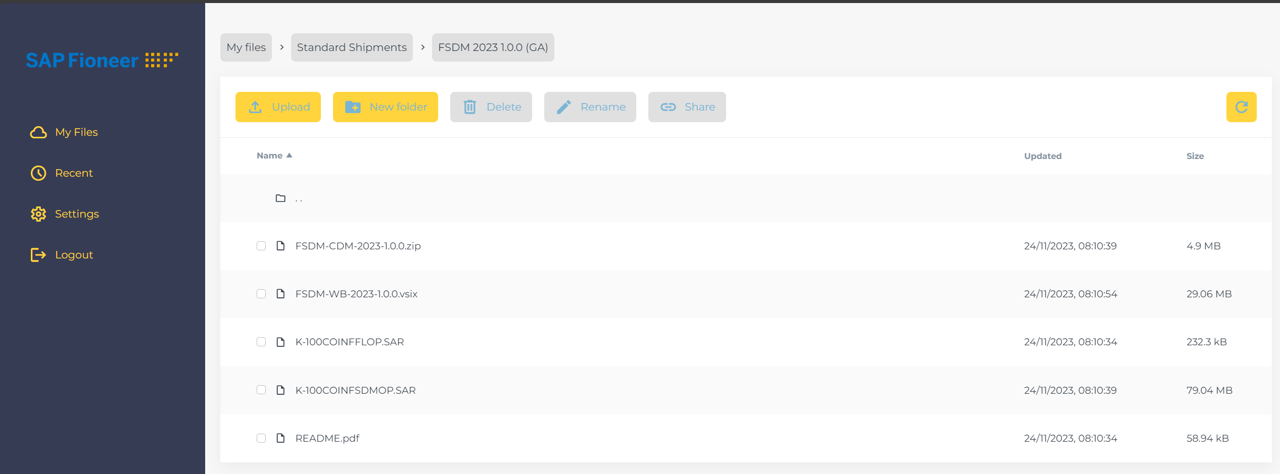Click the Size column header
1280x474 pixels.
click(1195, 156)
